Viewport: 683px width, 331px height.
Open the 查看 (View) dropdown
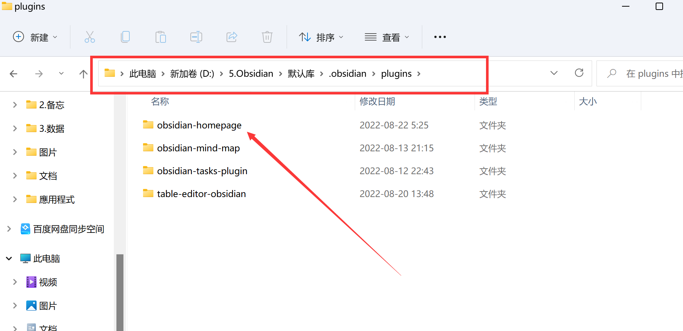tap(387, 37)
